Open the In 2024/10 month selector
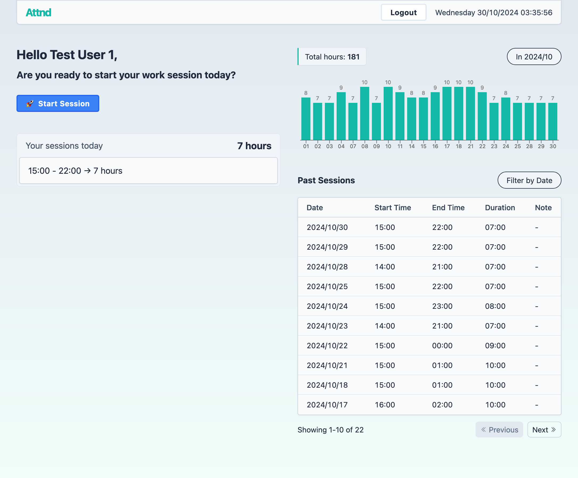The width and height of the screenshot is (578, 478). coord(534,57)
